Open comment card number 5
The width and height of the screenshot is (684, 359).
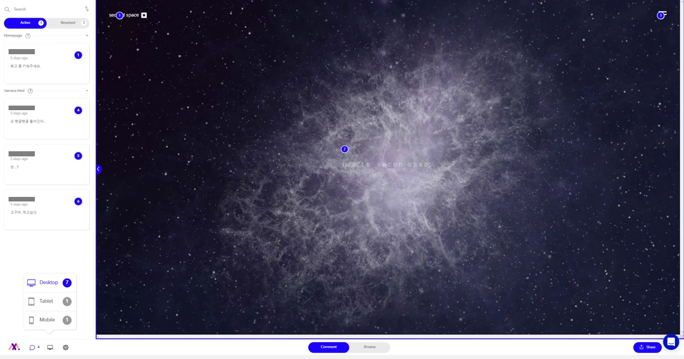(x=47, y=164)
